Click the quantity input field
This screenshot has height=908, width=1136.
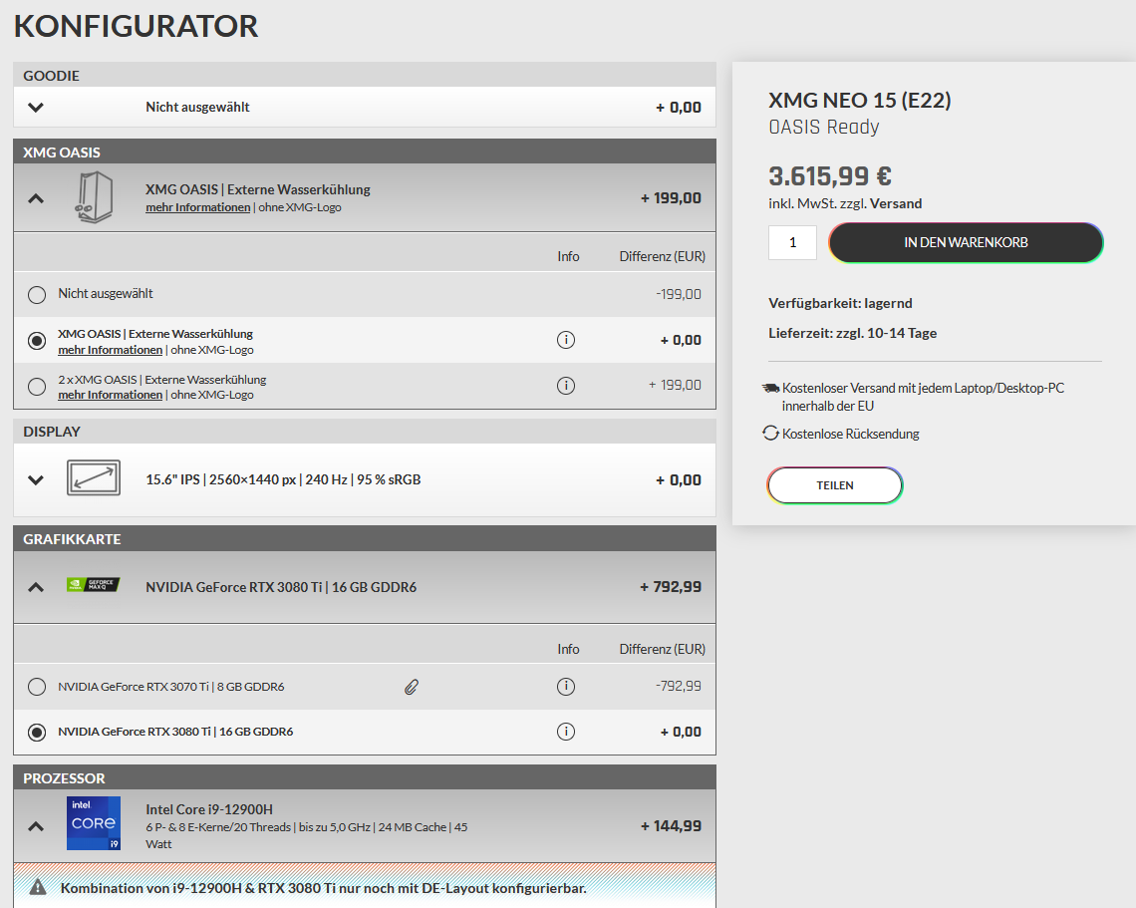[x=792, y=243]
